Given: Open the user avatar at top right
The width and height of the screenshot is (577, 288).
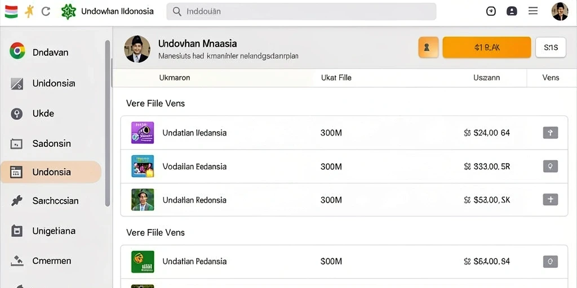Looking at the screenshot, I should pos(560,11).
